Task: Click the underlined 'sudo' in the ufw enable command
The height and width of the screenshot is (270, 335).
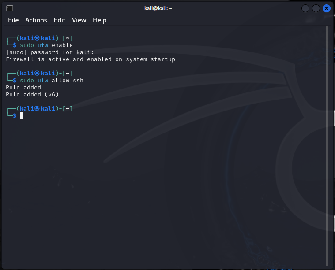Action: [27, 45]
